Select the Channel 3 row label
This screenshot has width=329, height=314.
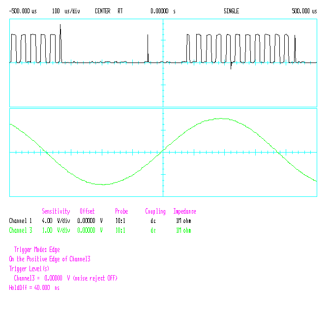coord(20,230)
